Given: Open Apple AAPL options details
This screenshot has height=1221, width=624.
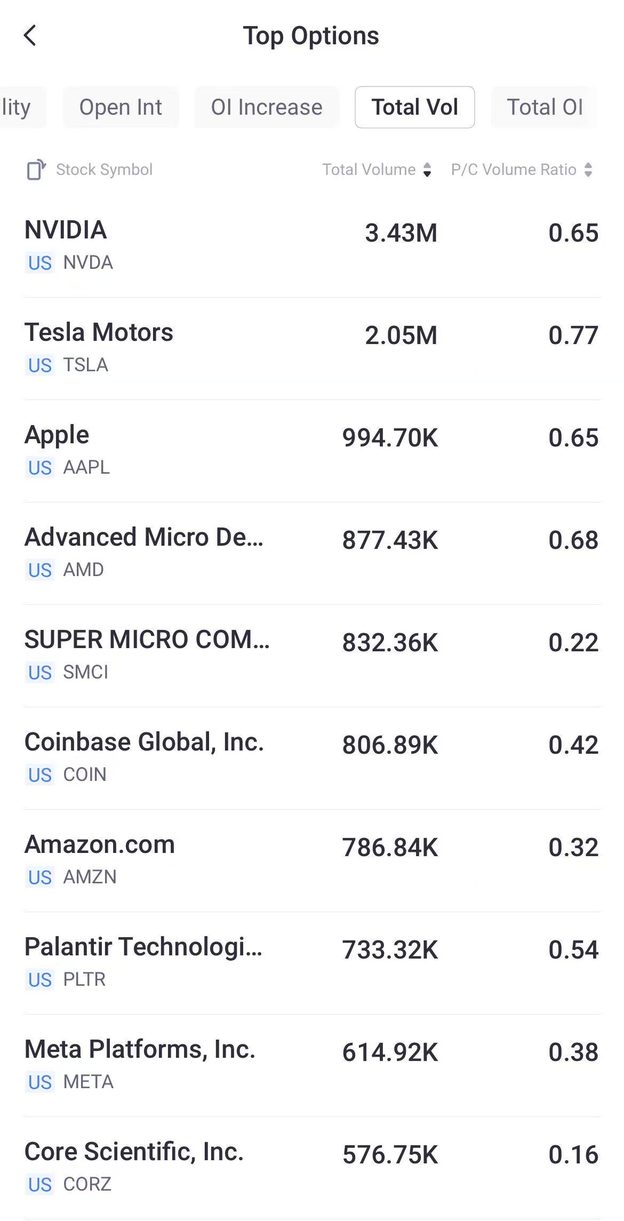Looking at the screenshot, I should [x=312, y=451].
